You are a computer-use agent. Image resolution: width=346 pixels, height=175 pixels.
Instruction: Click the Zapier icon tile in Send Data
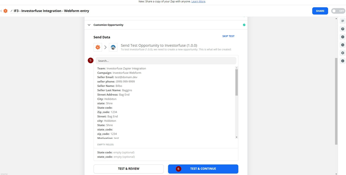point(98,47)
